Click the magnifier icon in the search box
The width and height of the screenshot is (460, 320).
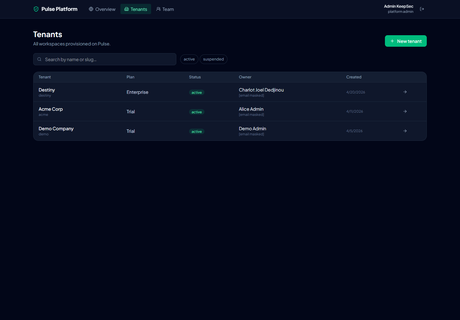pos(39,59)
